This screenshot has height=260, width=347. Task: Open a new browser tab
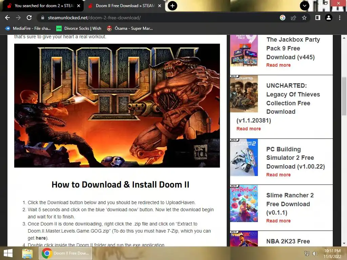pyautogui.click(x=172, y=6)
